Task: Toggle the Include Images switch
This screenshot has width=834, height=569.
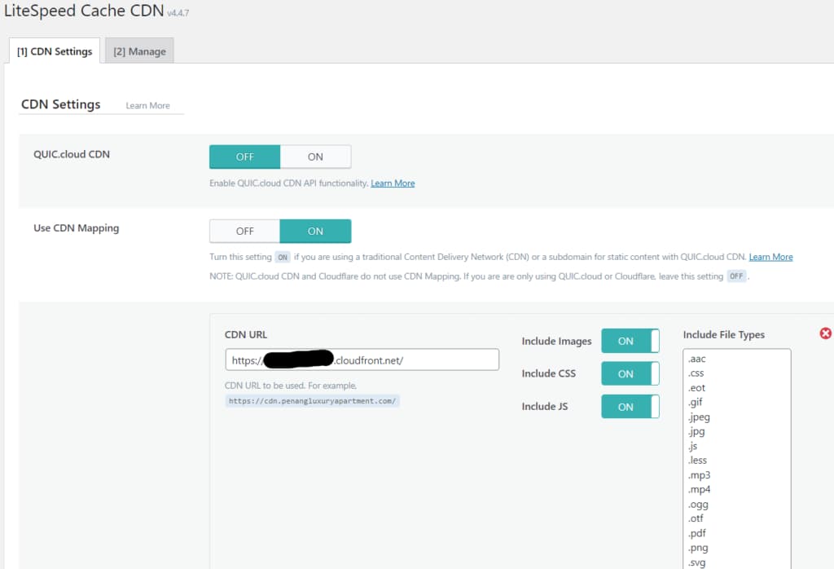Action: click(x=630, y=341)
